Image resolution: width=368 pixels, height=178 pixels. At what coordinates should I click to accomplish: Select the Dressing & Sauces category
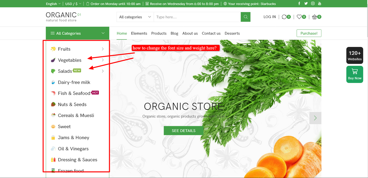[78, 160]
